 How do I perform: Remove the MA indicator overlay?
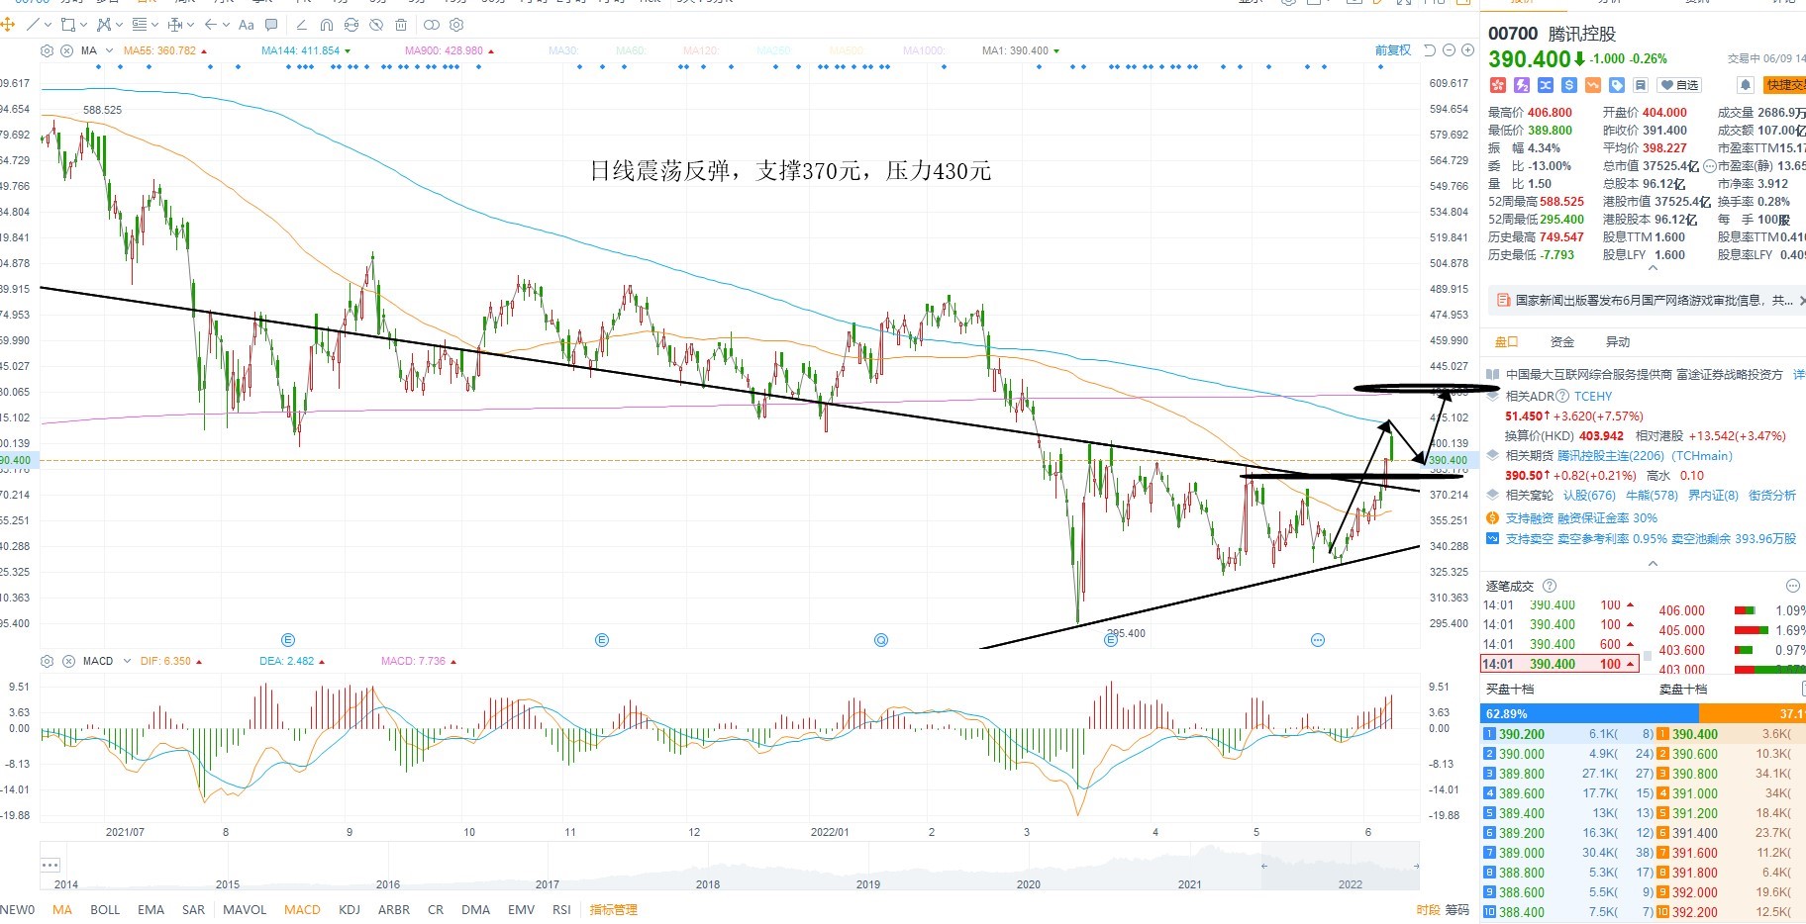tap(66, 50)
